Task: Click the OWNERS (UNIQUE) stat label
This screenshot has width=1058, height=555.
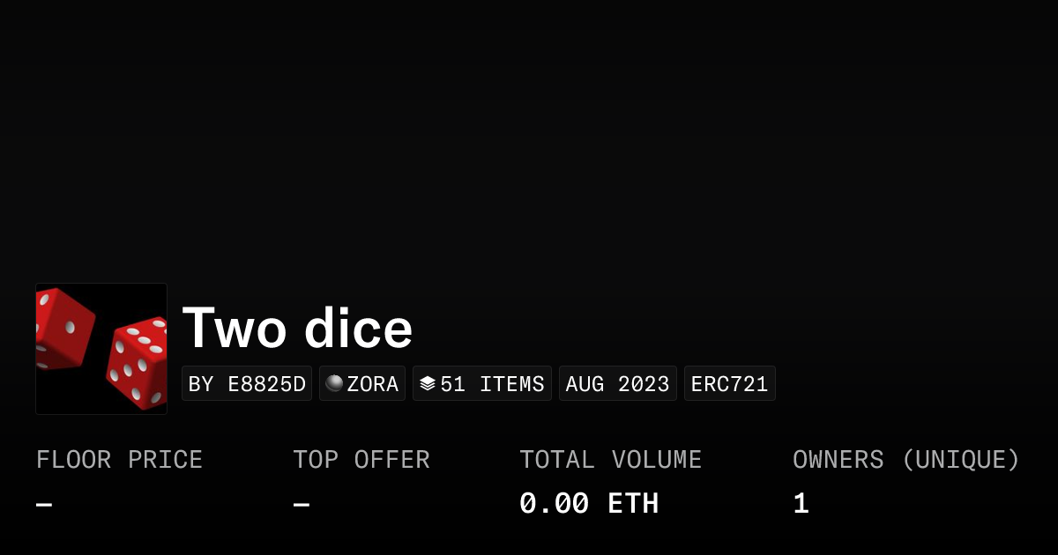Action: [x=906, y=459]
